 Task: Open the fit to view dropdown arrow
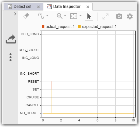click(81, 15)
